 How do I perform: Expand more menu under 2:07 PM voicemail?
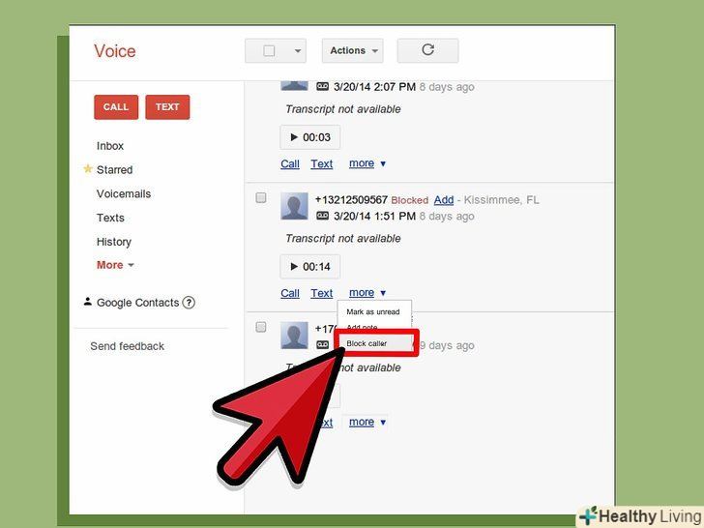point(367,163)
